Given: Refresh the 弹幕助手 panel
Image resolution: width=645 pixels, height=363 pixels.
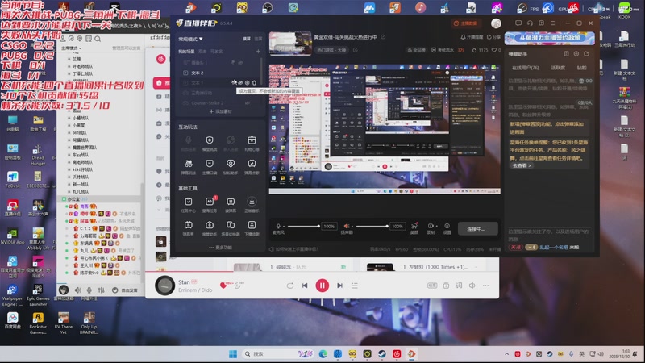Looking at the screenshot, I should point(586,54).
